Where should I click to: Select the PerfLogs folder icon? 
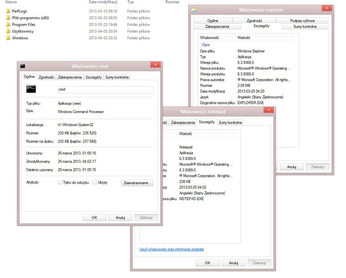[x=8, y=11]
